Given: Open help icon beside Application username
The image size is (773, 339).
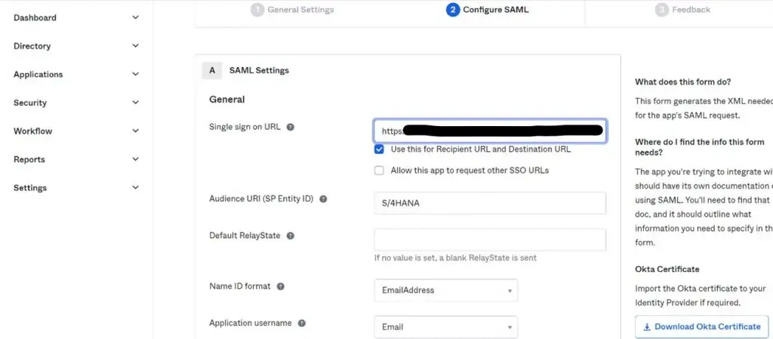Looking at the screenshot, I should click(x=302, y=323).
